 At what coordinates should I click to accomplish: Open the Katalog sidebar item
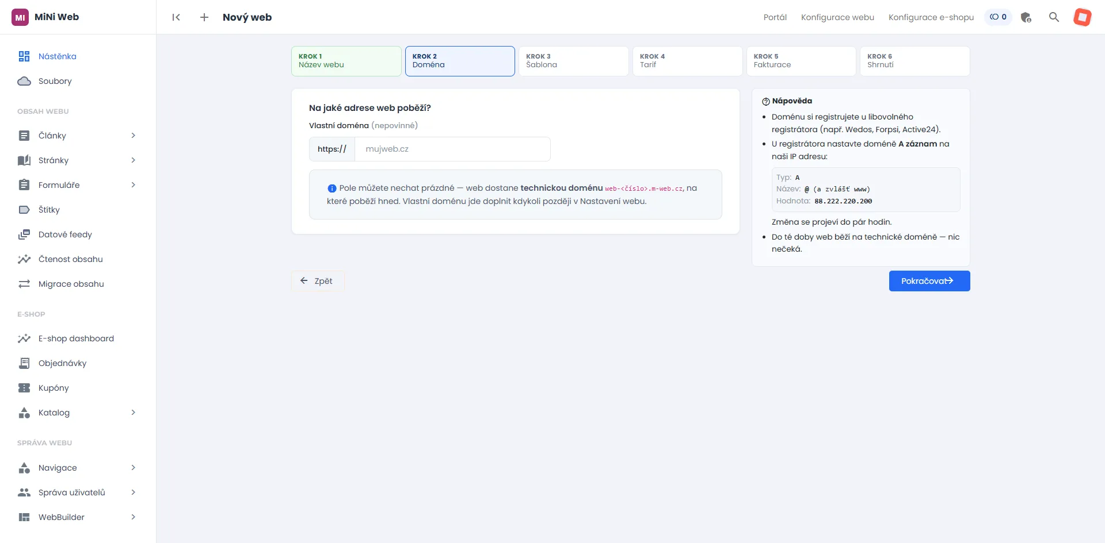click(54, 413)
